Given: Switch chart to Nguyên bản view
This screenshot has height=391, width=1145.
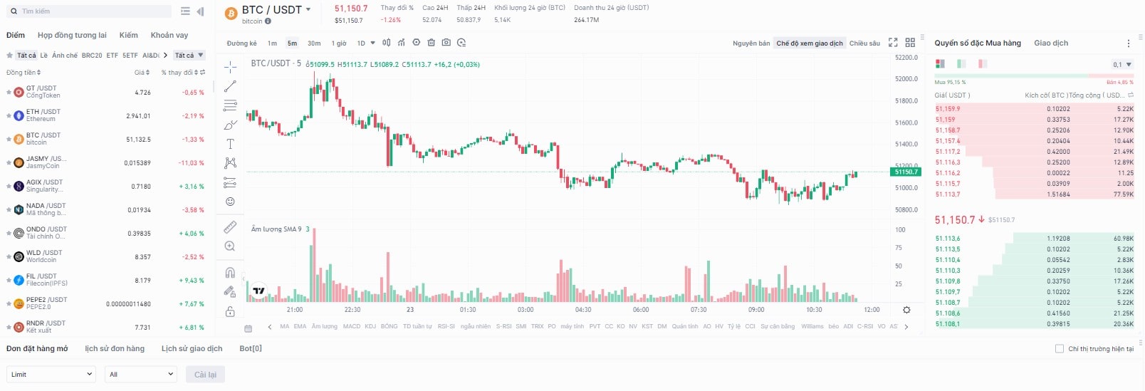Looking at the screenshot, I should click(x=751, y=43).
